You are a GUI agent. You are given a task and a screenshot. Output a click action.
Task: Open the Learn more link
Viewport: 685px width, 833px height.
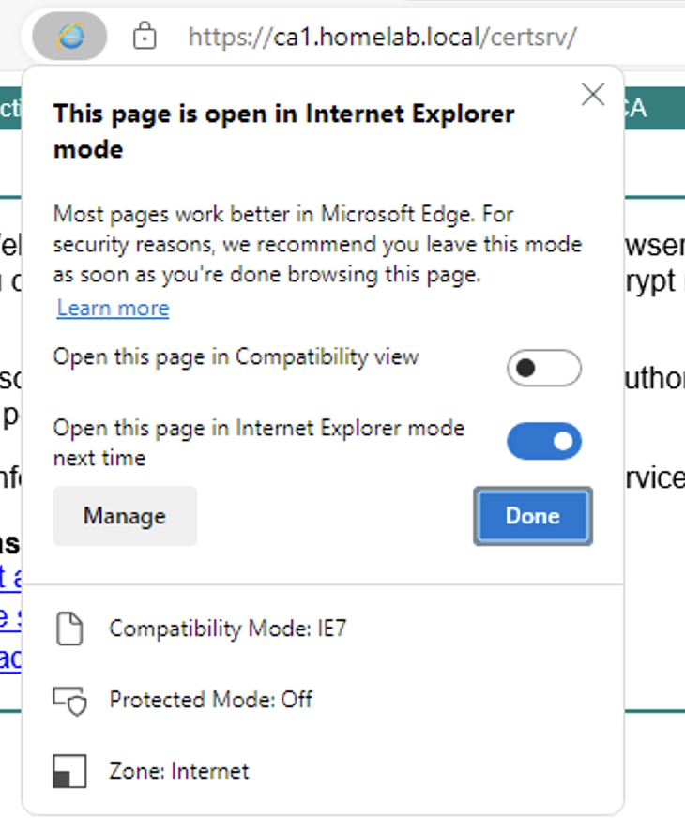pyautogui.click(x=114, y=308)
